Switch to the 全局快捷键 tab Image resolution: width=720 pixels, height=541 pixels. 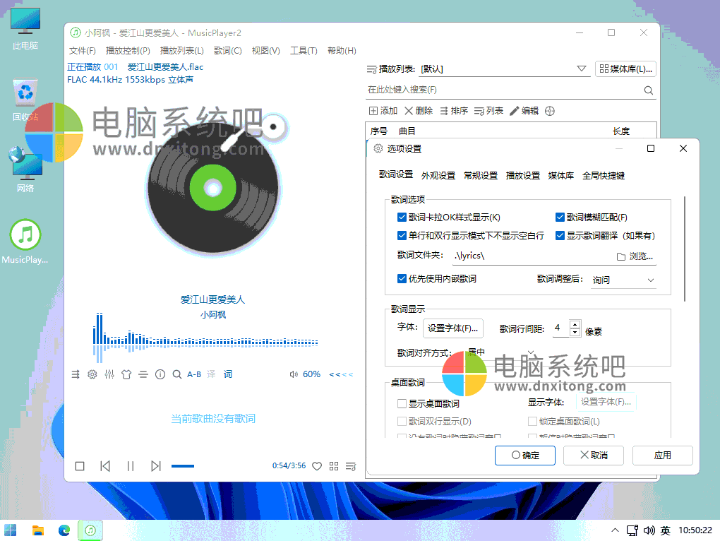tap(604, 175)
